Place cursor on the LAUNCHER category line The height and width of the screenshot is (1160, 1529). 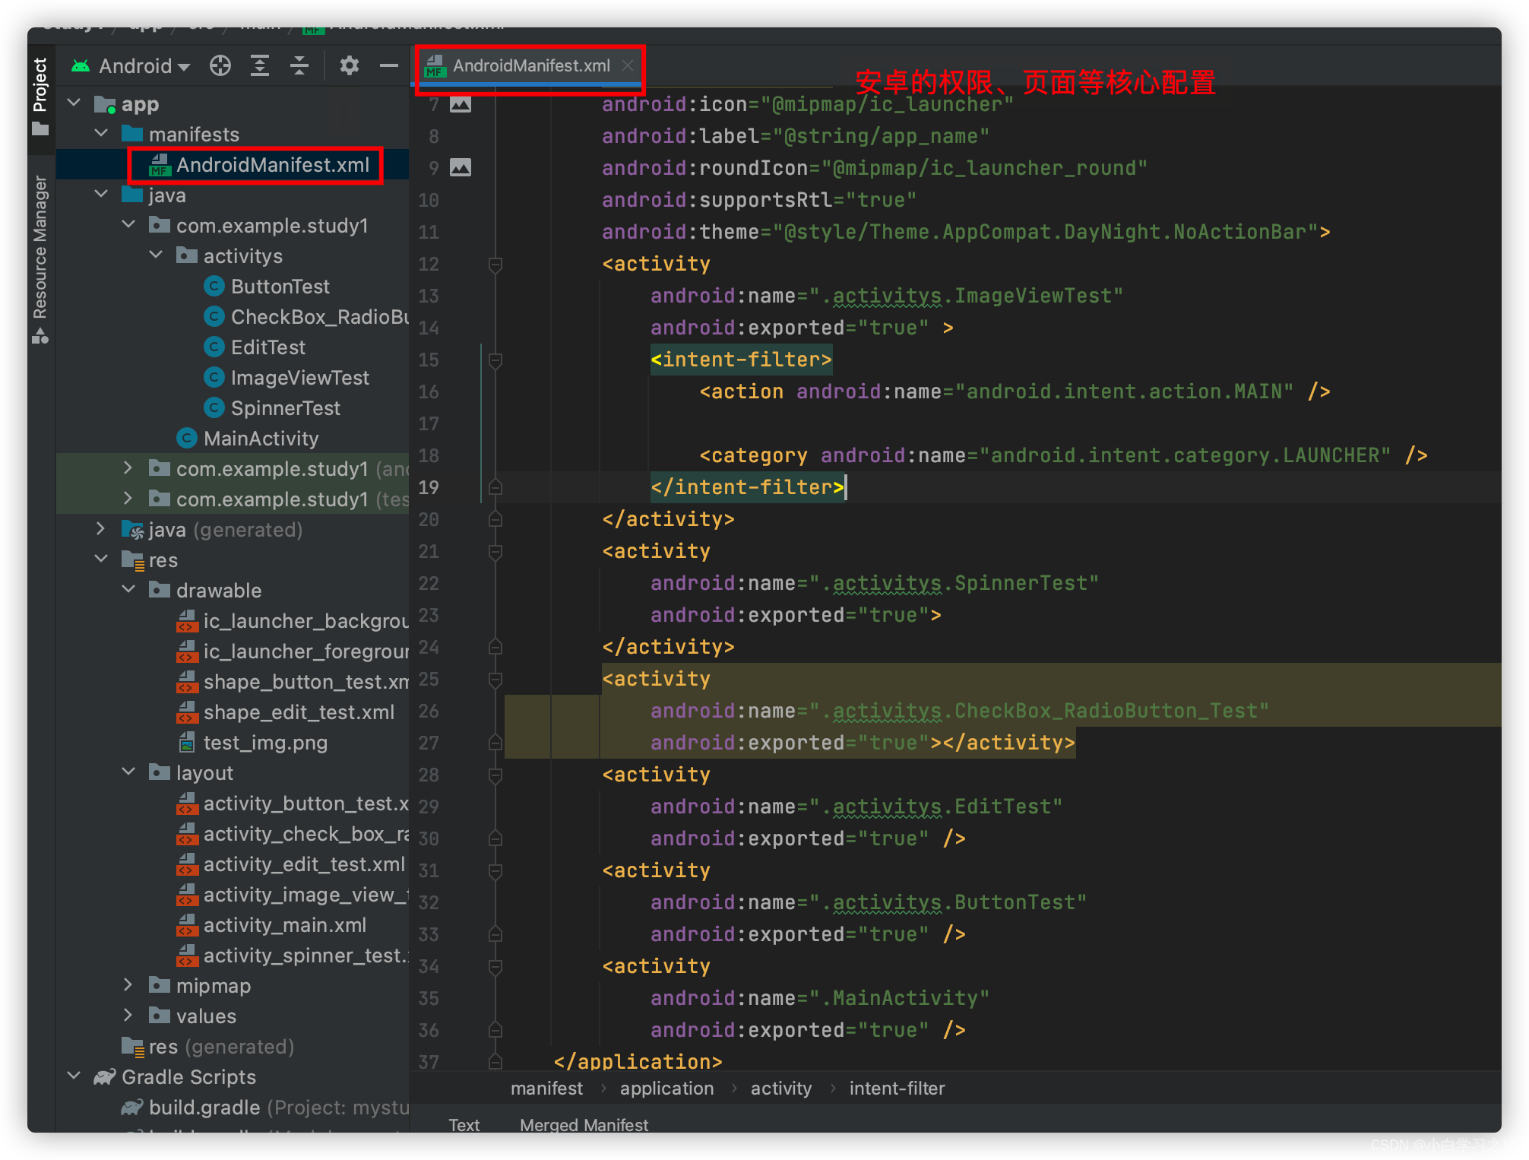(x=1063, y=455)
